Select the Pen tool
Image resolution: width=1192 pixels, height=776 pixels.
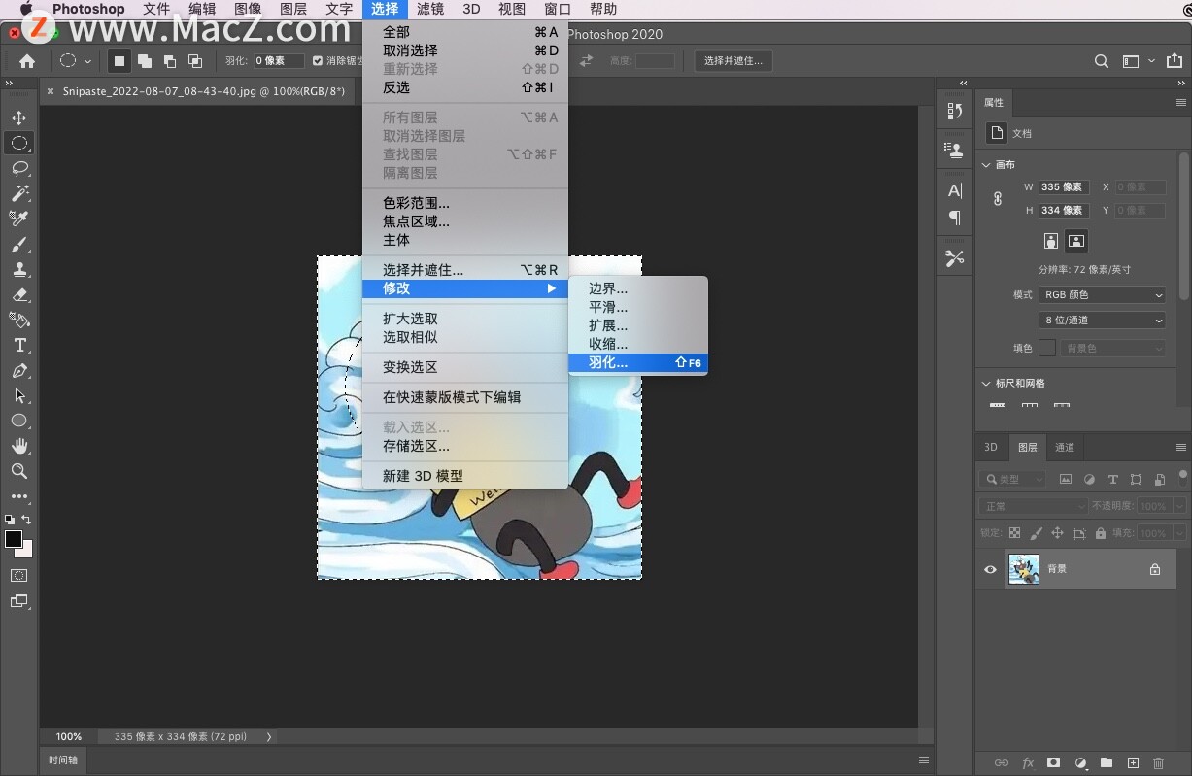click(19, 370)
